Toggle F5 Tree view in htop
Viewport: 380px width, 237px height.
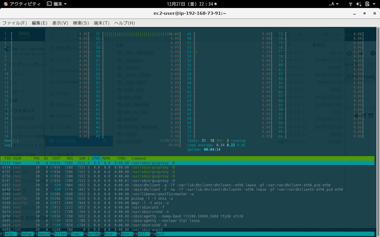[75, 234]
